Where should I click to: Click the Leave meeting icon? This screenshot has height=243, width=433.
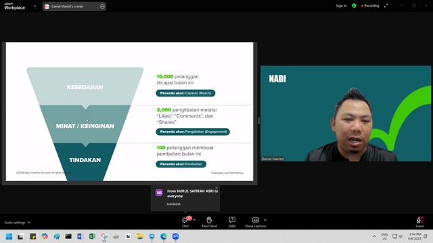click(419, 222)
